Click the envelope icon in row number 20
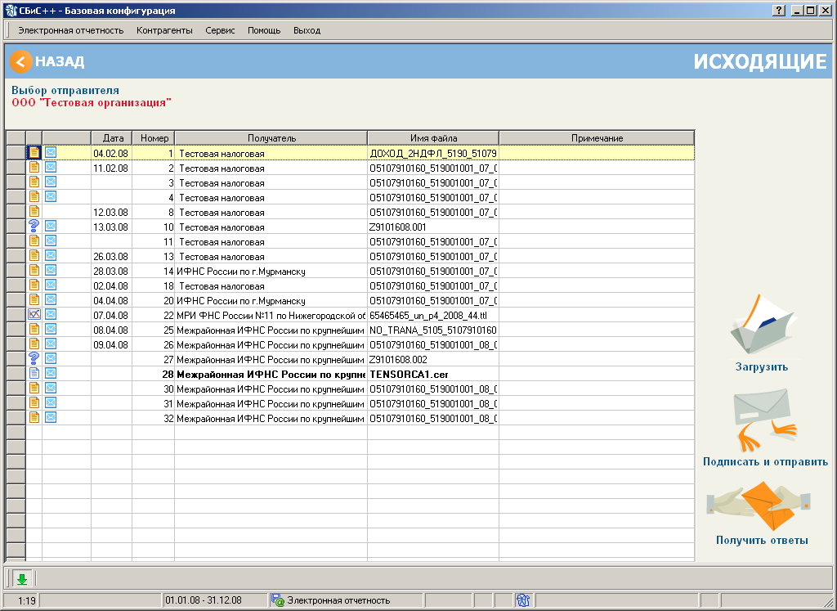This screenshot has width=837, height=611. (50, 300)
